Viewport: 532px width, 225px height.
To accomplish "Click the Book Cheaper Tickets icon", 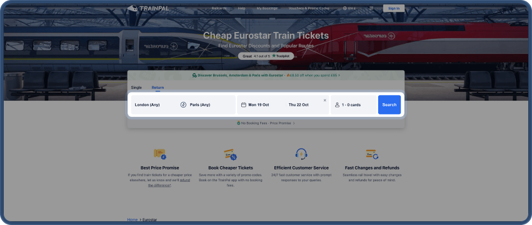I will pos(231,154).
